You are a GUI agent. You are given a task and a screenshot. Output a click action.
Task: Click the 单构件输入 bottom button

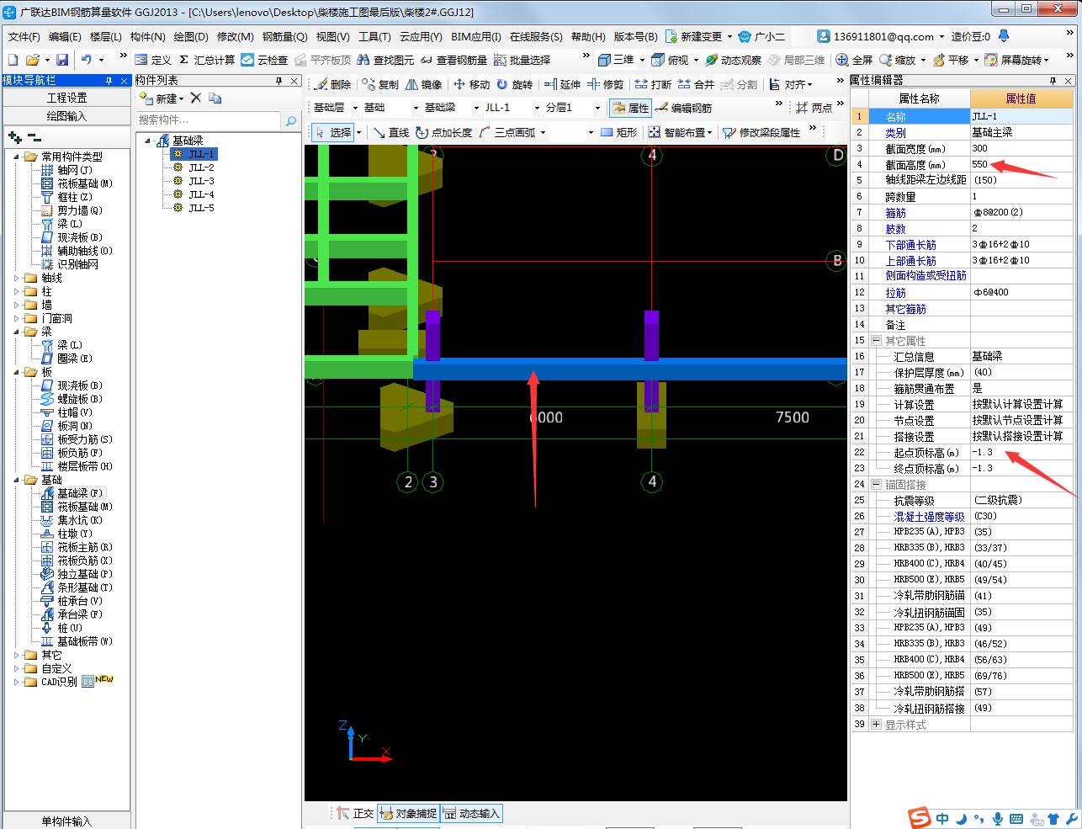coord(66,821)
